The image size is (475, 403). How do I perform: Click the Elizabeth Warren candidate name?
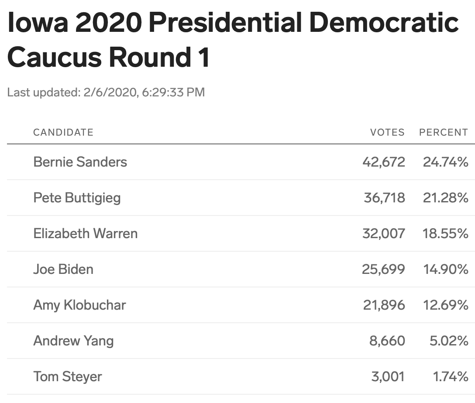point(86,234)
